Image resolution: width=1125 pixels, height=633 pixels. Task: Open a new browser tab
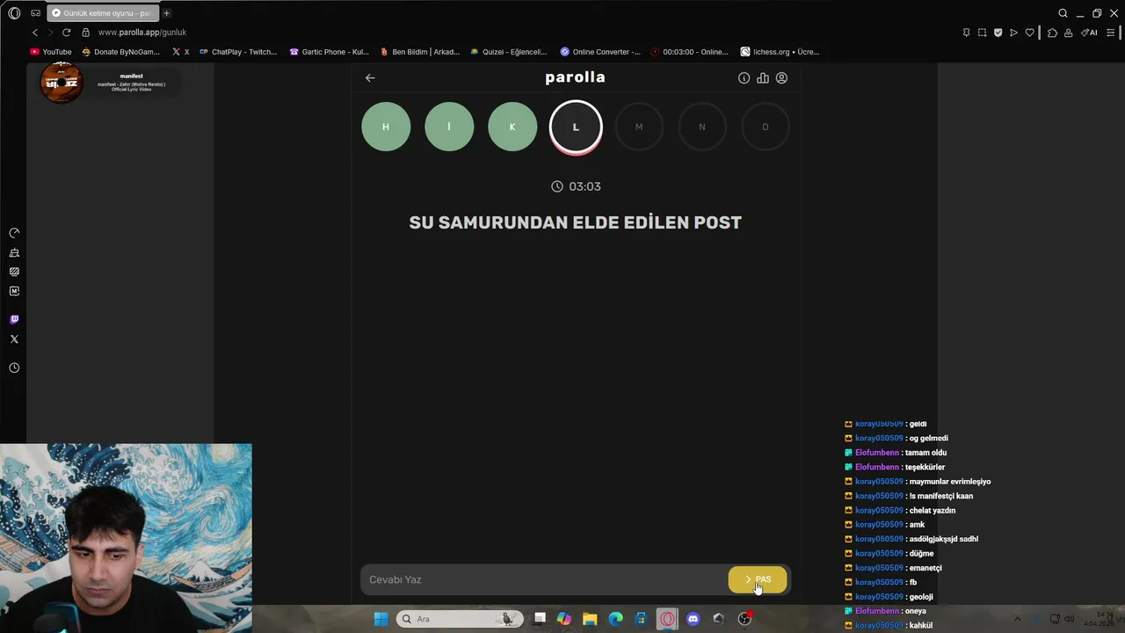point(166,13)
